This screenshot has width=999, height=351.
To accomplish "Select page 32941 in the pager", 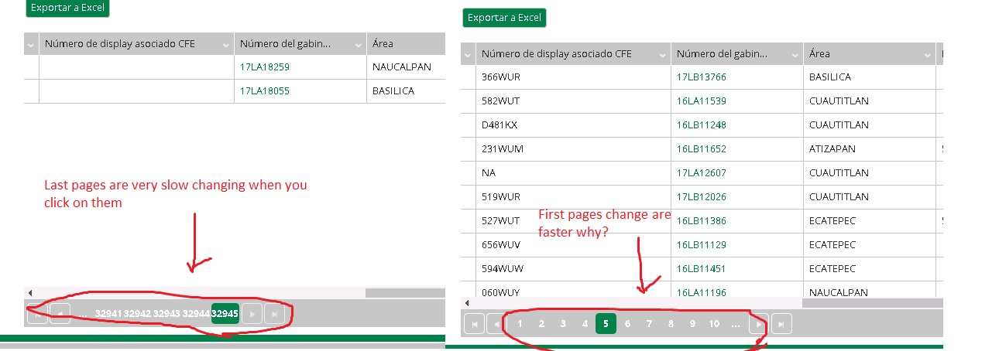I will click(x=108, y=314).
